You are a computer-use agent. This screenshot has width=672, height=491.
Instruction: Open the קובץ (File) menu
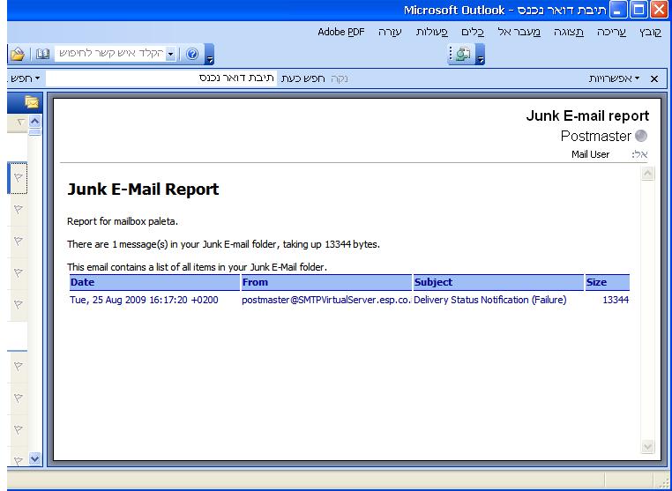tap(650, 32)
